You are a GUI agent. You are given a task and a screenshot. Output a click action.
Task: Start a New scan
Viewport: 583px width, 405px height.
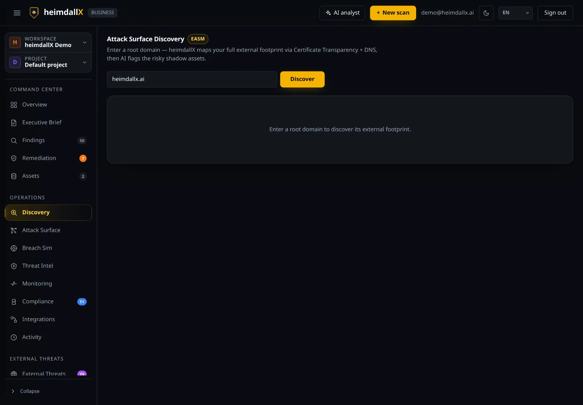tap(393, 13)
